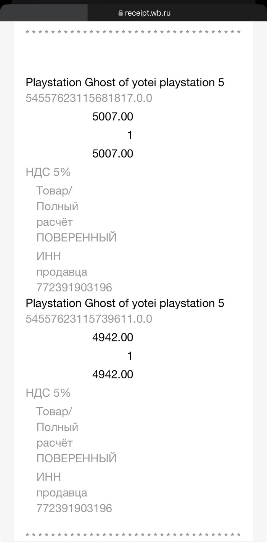
Task: Click the unit price 4942.00 above quantity
Action: 113,338
